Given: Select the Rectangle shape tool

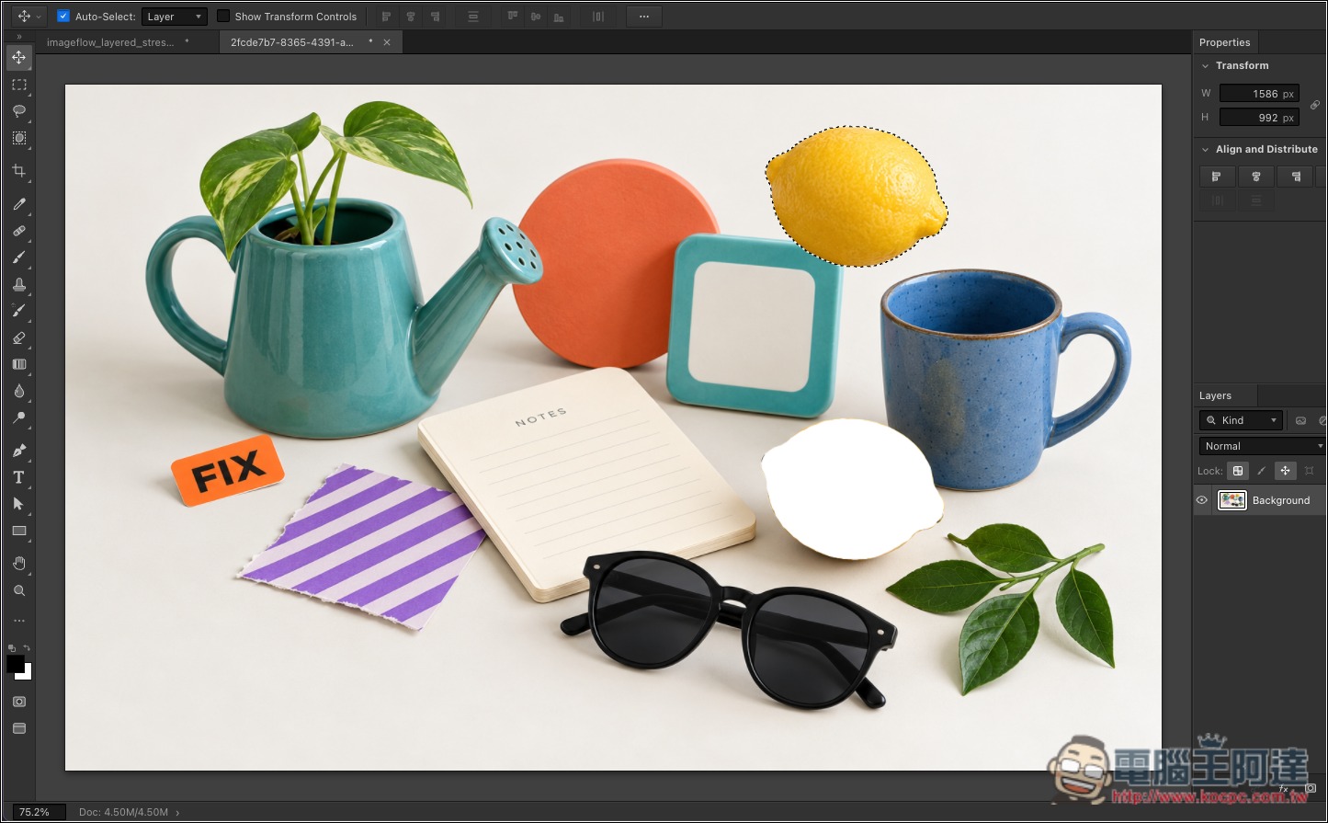Looking at the screenshot, I should [18, 531].
